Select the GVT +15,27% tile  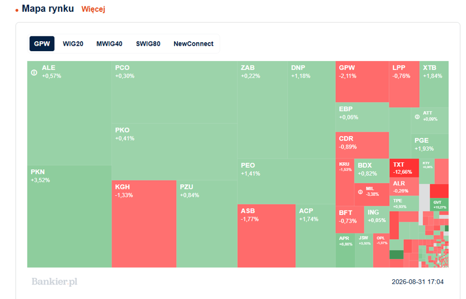click(x=439, y=205)
